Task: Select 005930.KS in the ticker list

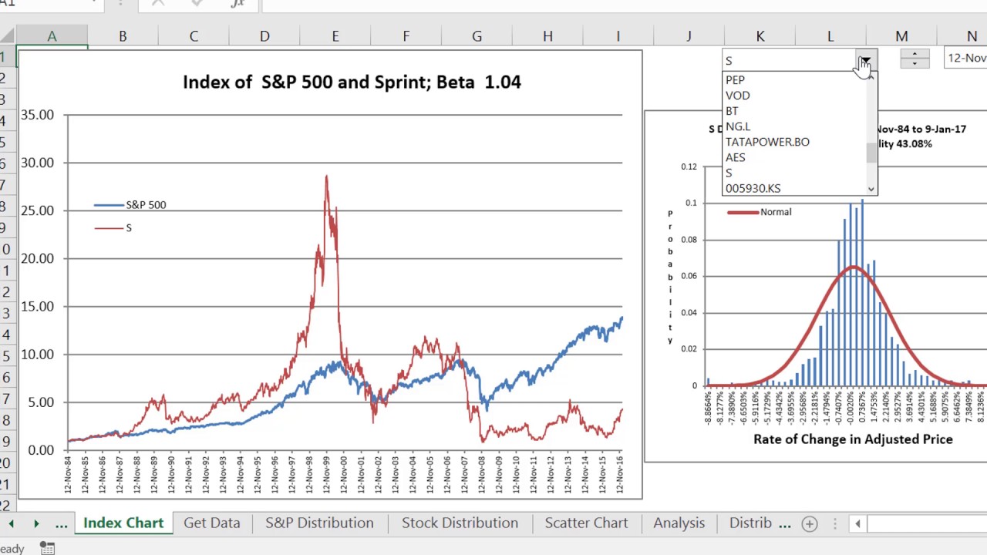Action: click(794, 188)
